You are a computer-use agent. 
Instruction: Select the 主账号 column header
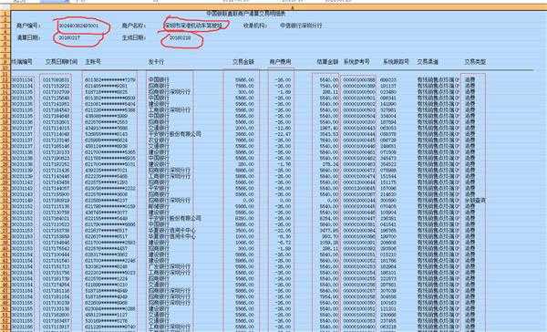[93, 62]
